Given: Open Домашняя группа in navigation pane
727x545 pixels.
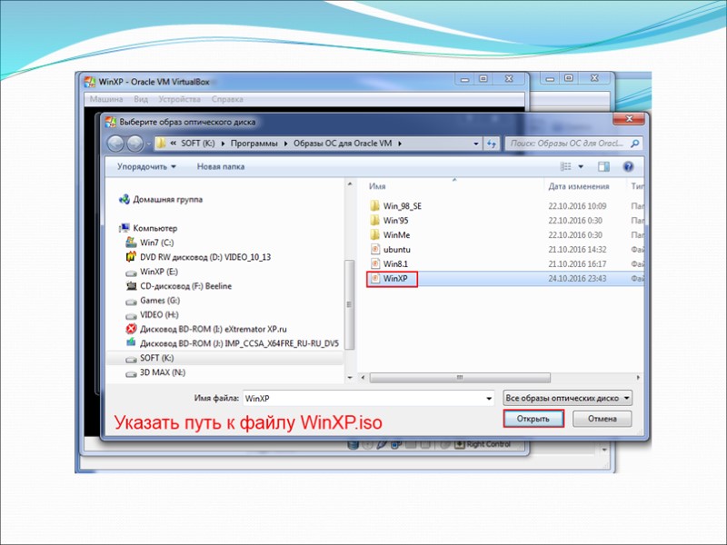Looking at the screenshot, I should tap(161, 199).
